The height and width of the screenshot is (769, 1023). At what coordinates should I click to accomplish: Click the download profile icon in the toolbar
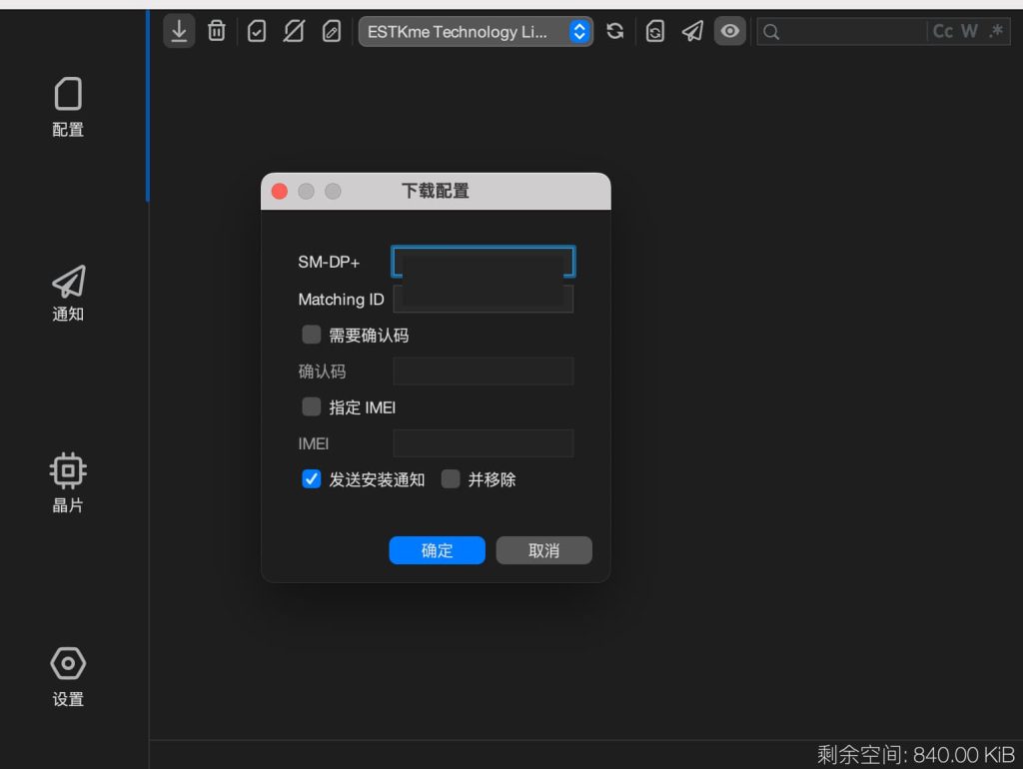pyautogui.click(x=179, y=30)
